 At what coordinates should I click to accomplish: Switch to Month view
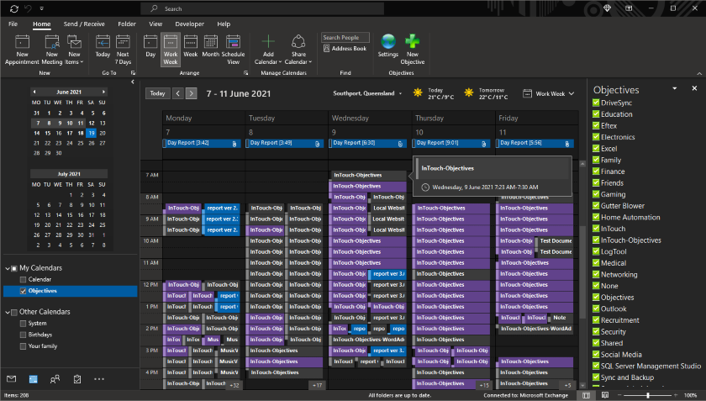(x=211, y=47)
